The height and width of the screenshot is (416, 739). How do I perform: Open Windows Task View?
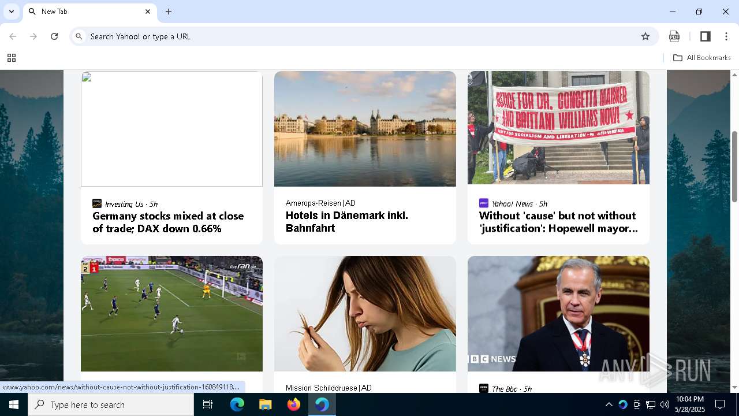pyautogui.click(x=208, y=404)
